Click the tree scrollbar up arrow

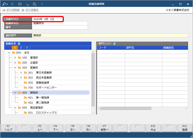tap(93, 51)
